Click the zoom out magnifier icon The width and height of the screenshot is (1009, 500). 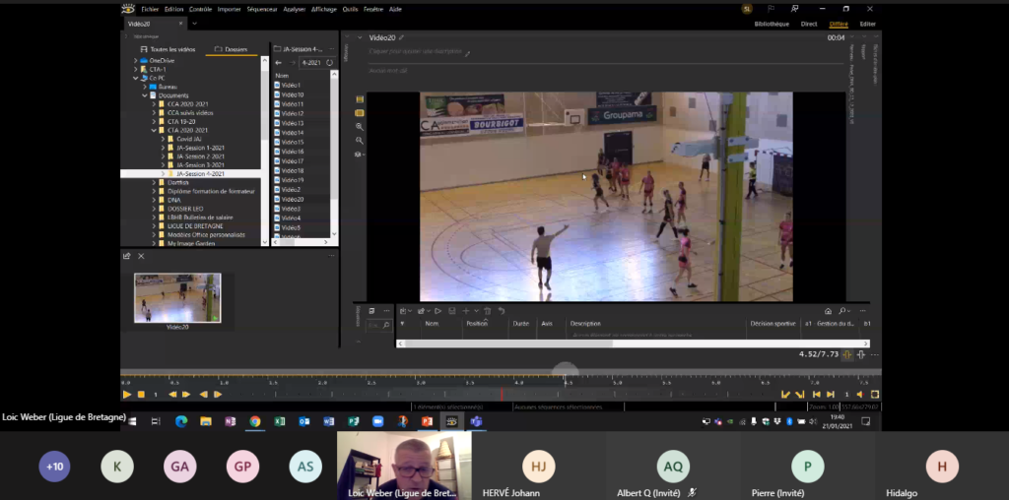(360, 141)
